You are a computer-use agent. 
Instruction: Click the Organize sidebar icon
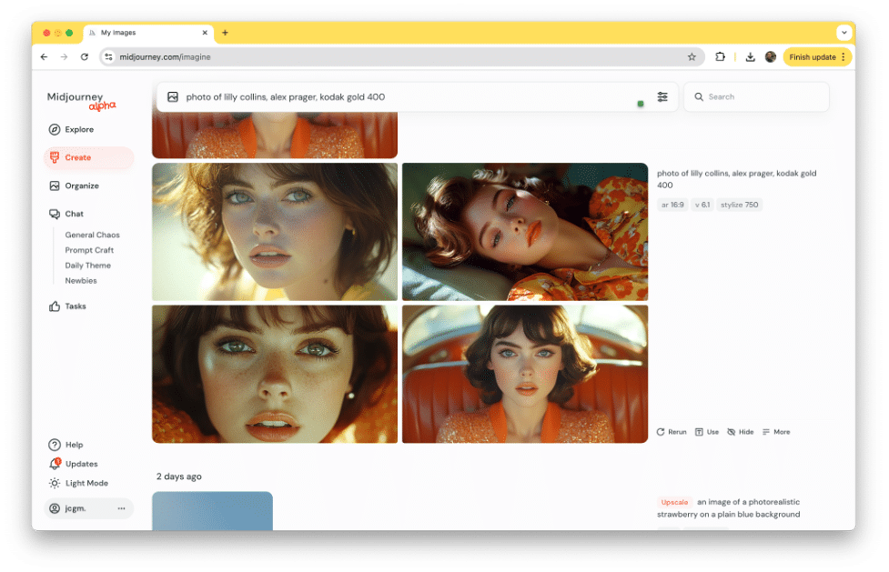click(56, 186)
